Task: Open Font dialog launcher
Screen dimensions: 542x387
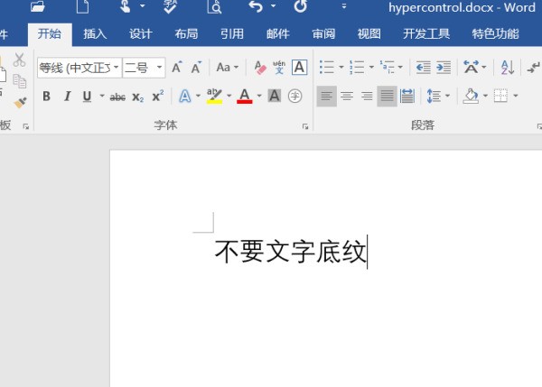Action: click(305, 126)
